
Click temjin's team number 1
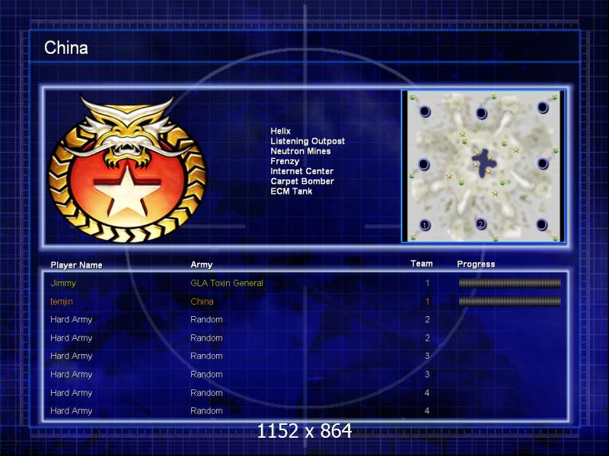coord(427,301)
